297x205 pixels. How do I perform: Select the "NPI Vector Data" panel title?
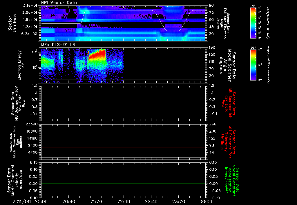59,3
